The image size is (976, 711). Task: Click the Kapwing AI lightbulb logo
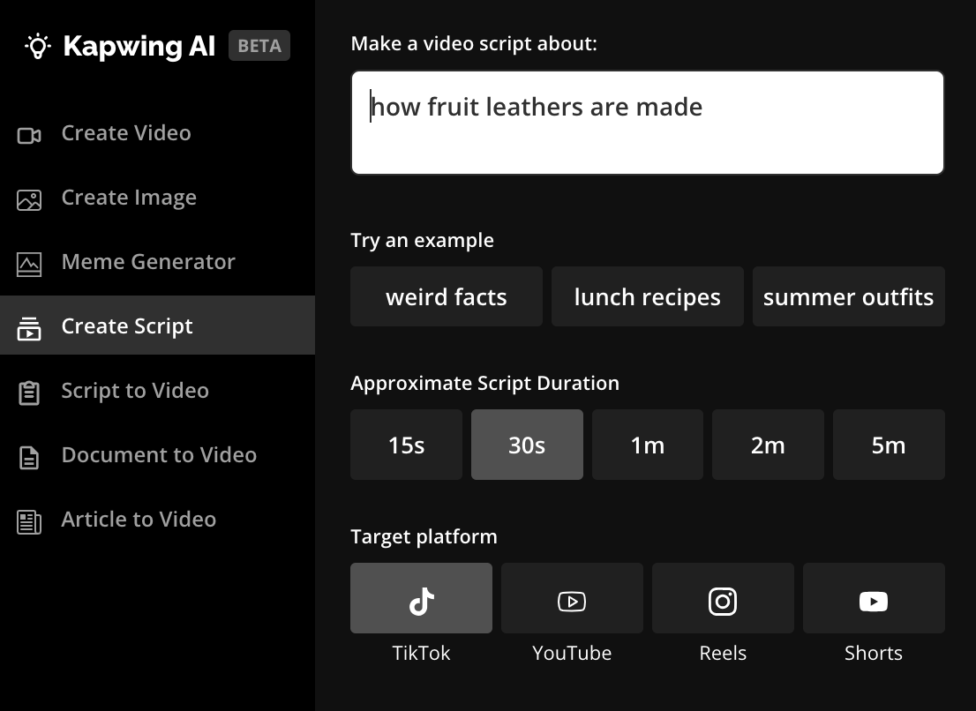pos(37,46)
